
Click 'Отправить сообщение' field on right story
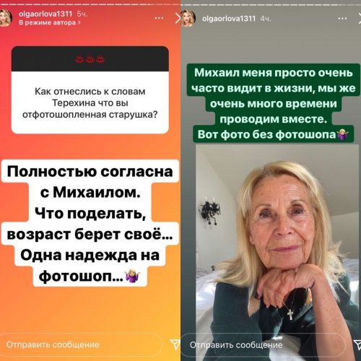click(264, 345)
